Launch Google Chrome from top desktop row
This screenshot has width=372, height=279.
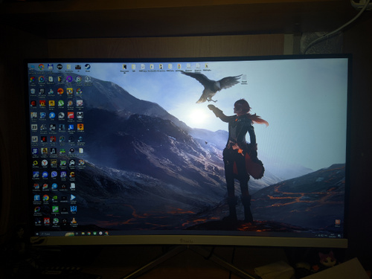tap(42, 67)
